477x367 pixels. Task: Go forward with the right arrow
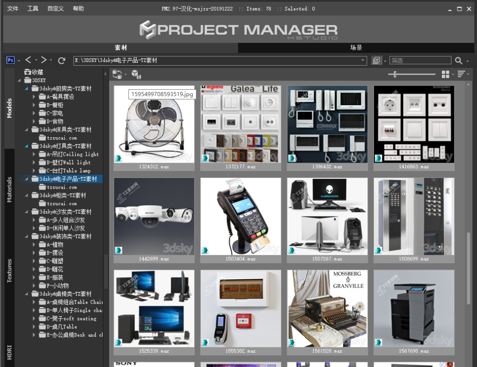pos(44,60)
